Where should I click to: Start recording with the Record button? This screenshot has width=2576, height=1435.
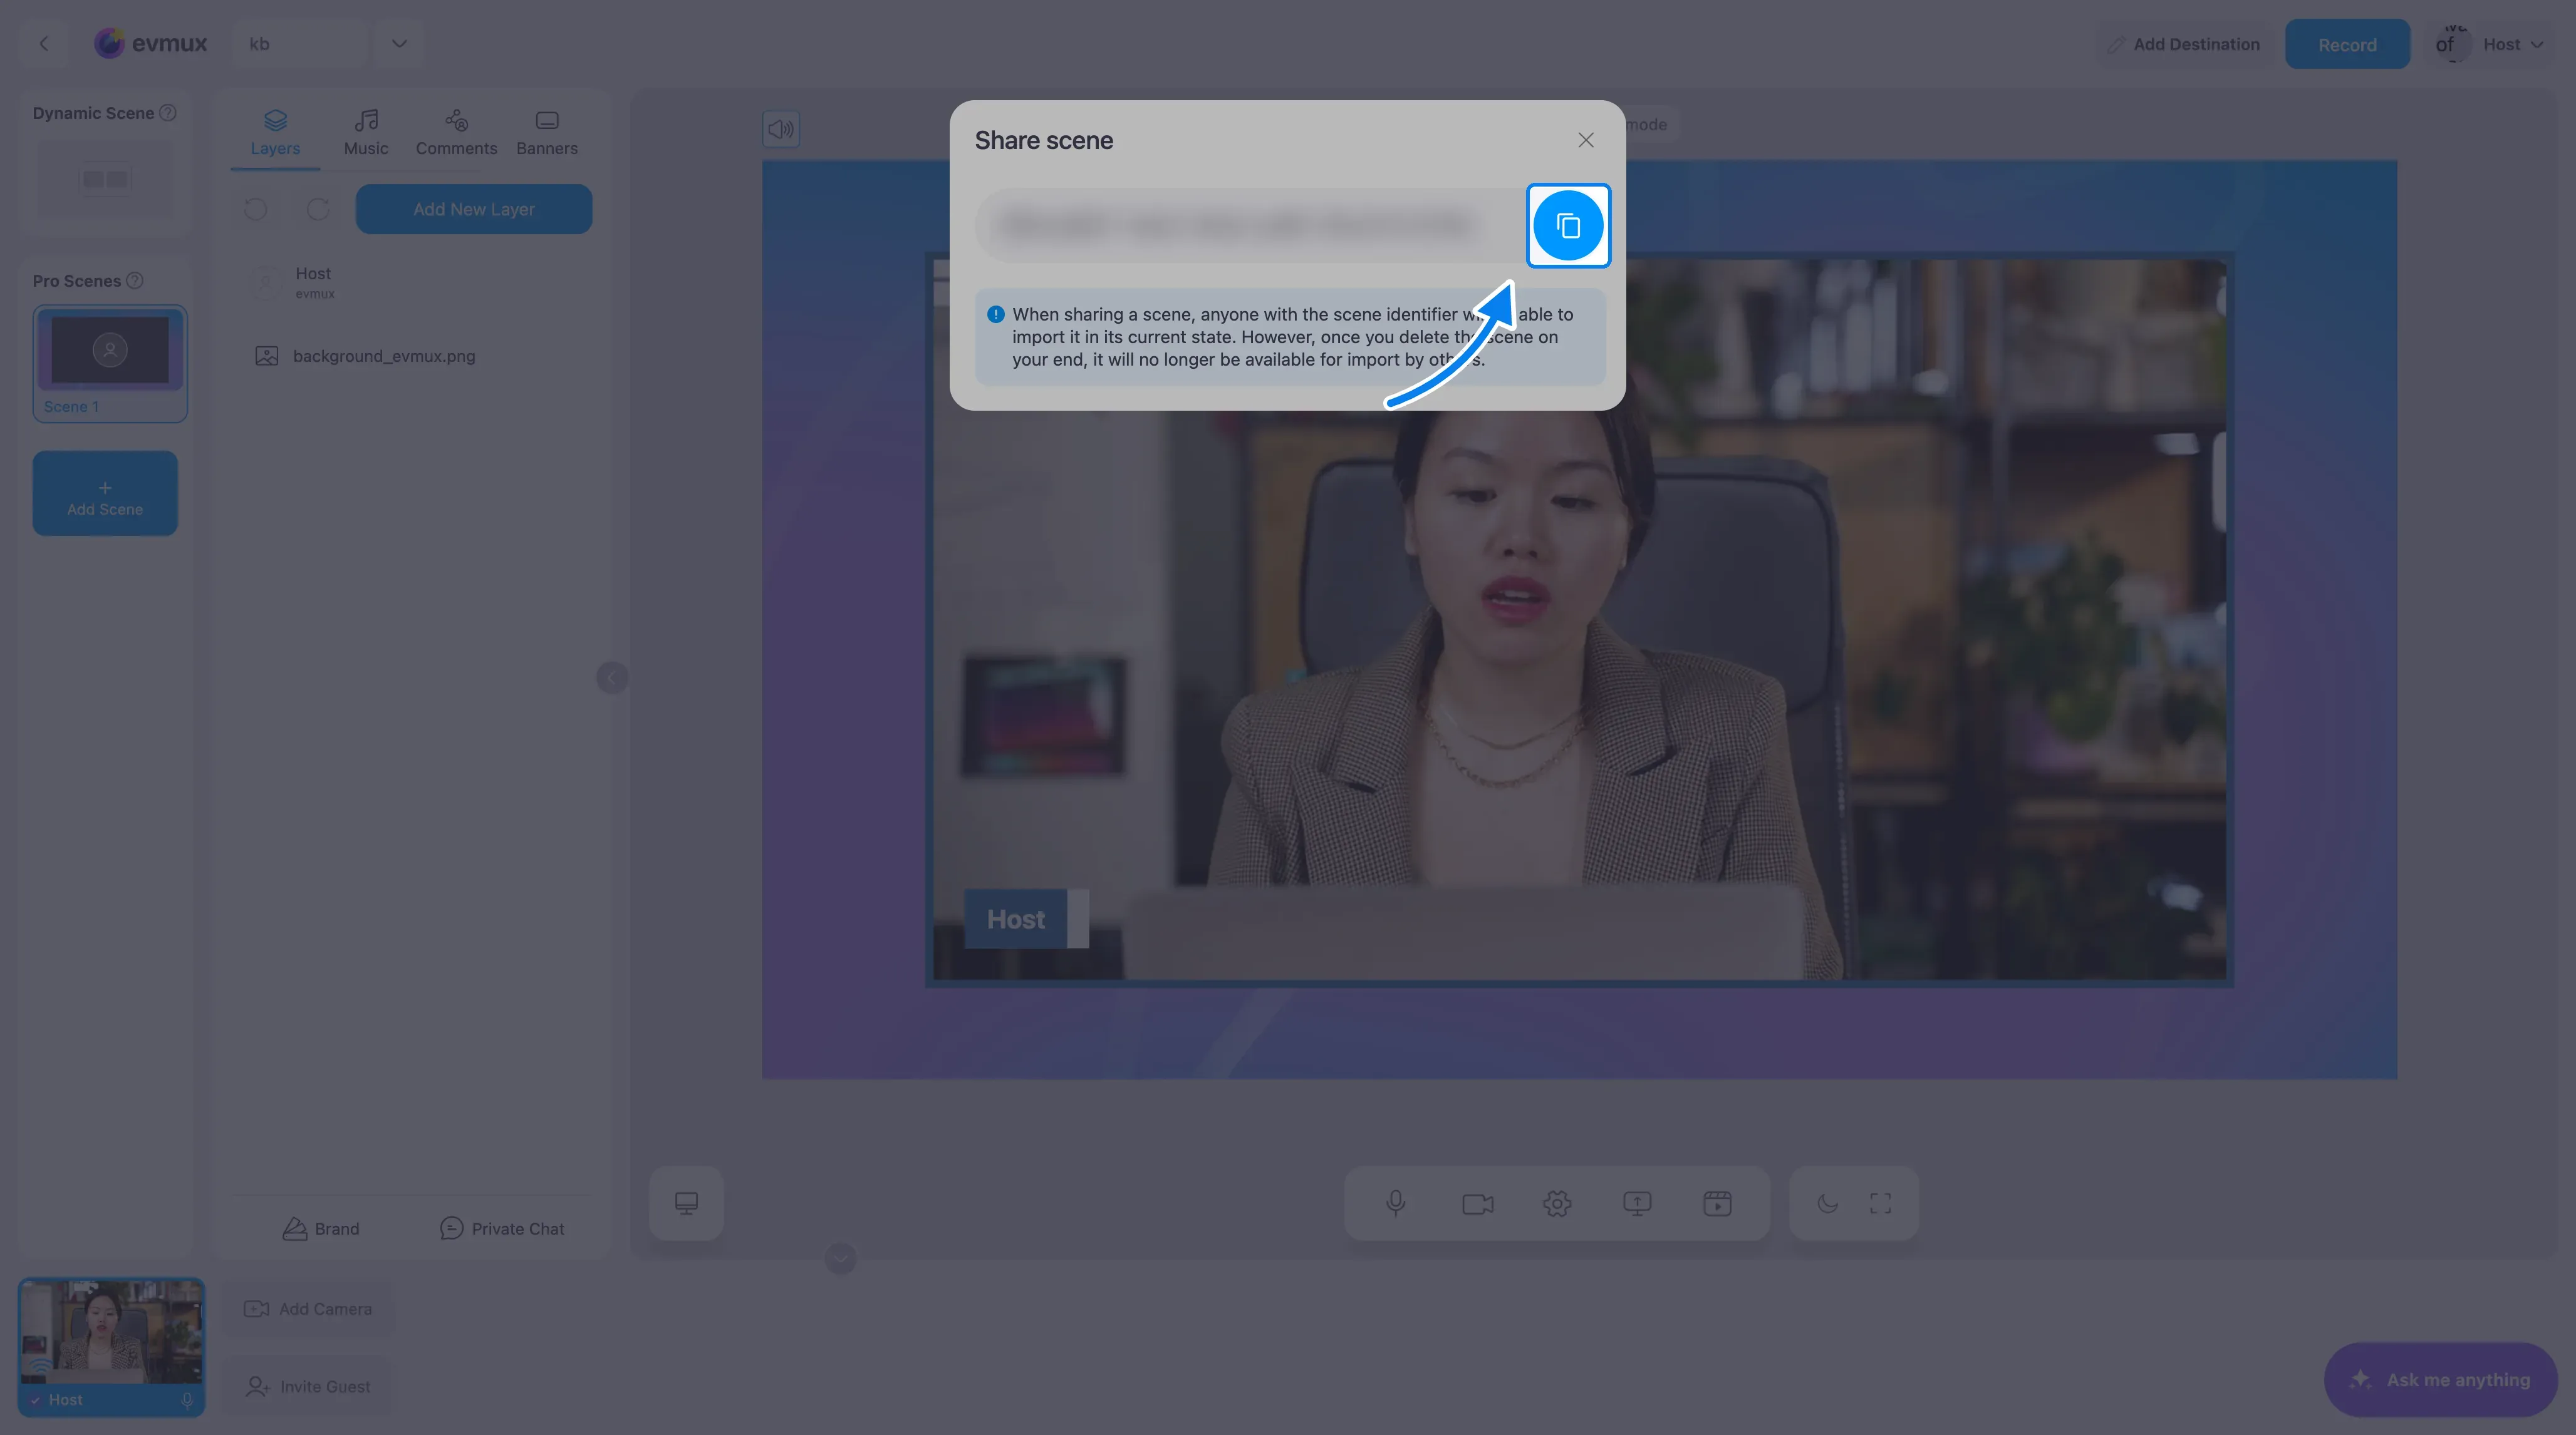pos(2347,44)
